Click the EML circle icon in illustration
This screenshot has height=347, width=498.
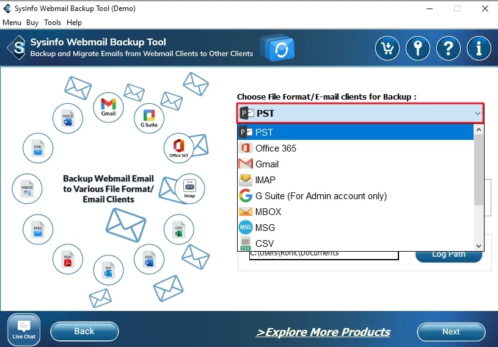click(38, 148)
